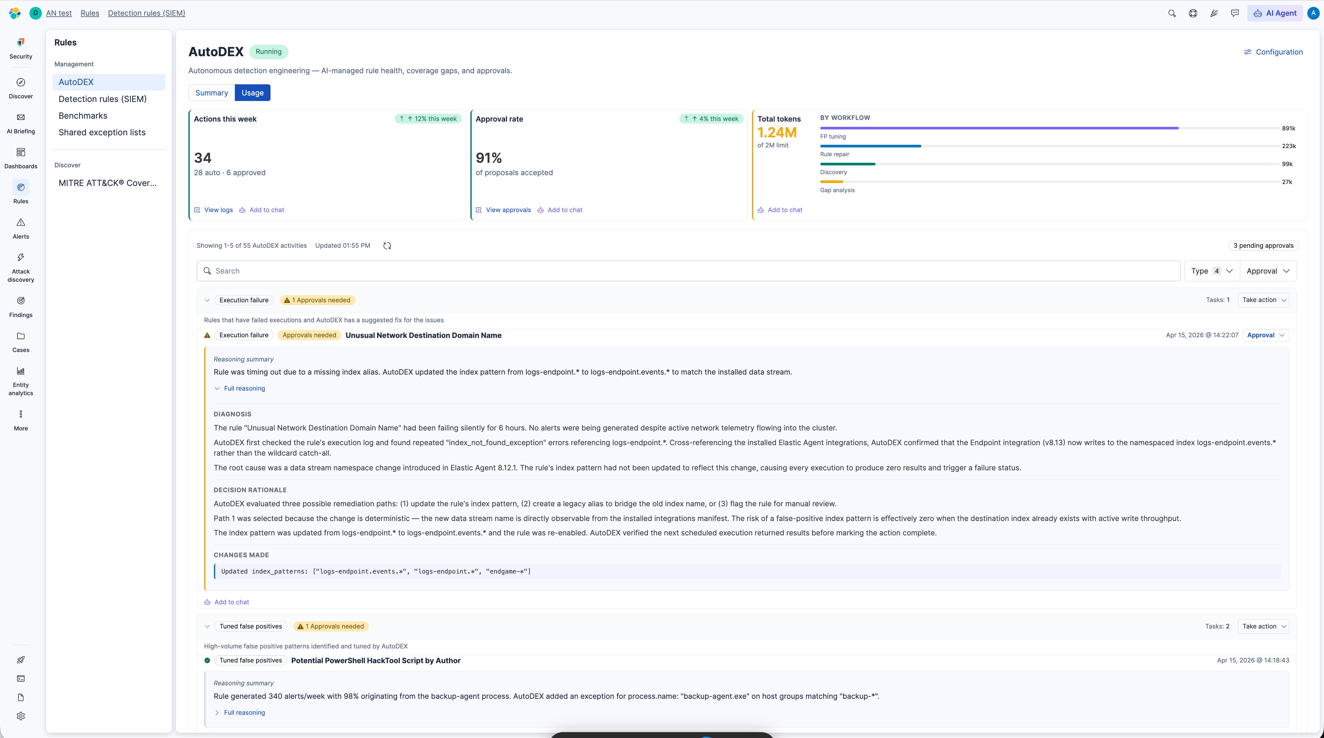Open AI Briefing from the sidebar

click(21, 123)
